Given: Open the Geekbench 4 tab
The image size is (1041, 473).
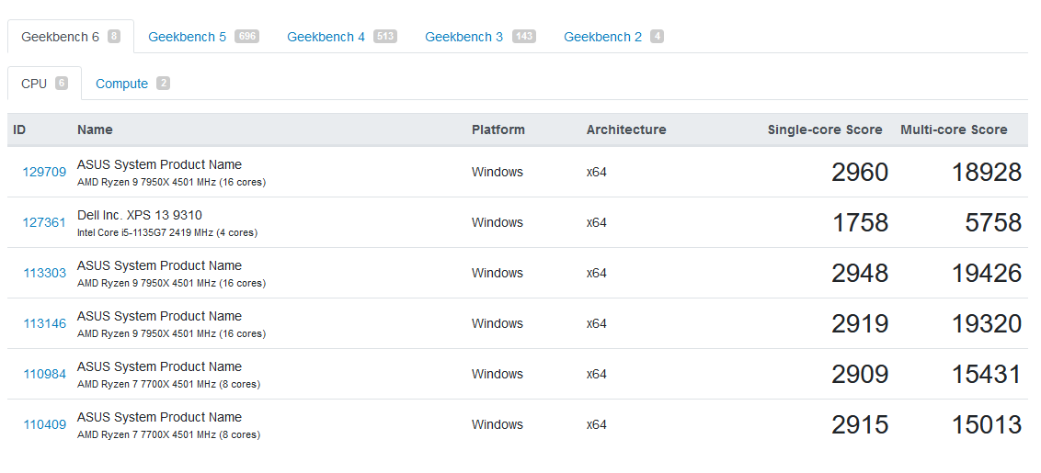Looking at the screenshot, I should coord(342,37).
